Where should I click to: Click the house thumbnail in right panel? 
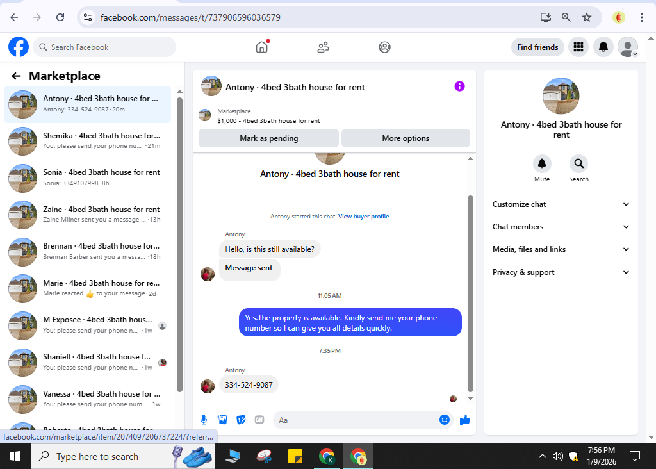[561, 96]
